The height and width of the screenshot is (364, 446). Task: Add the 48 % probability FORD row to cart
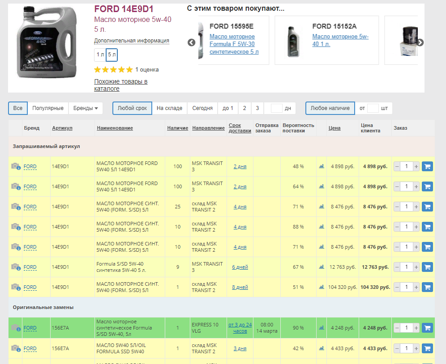pyautogui.click(x=427, y=166)
